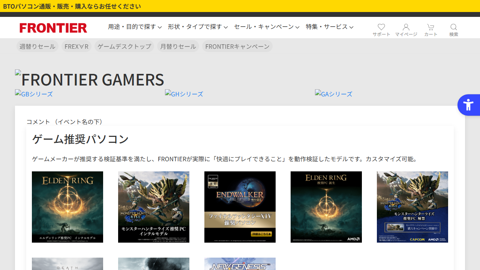Click the コメント (イベント名の下) text
This screenshot has width=480, height=270.
66,122
